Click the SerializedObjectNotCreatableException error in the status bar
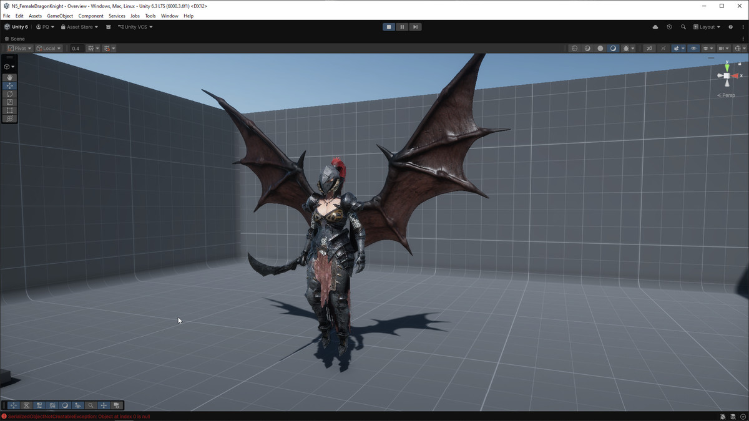Screen dimensions: 749x421 coord(72,415)
